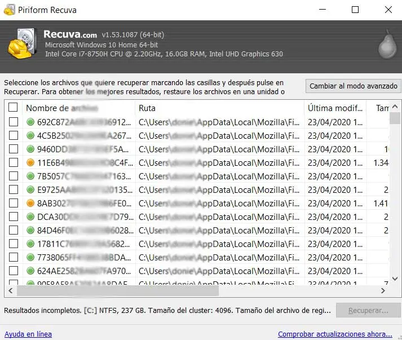Open Comprobar actualizaciones ahora link

tap(335, 334)
